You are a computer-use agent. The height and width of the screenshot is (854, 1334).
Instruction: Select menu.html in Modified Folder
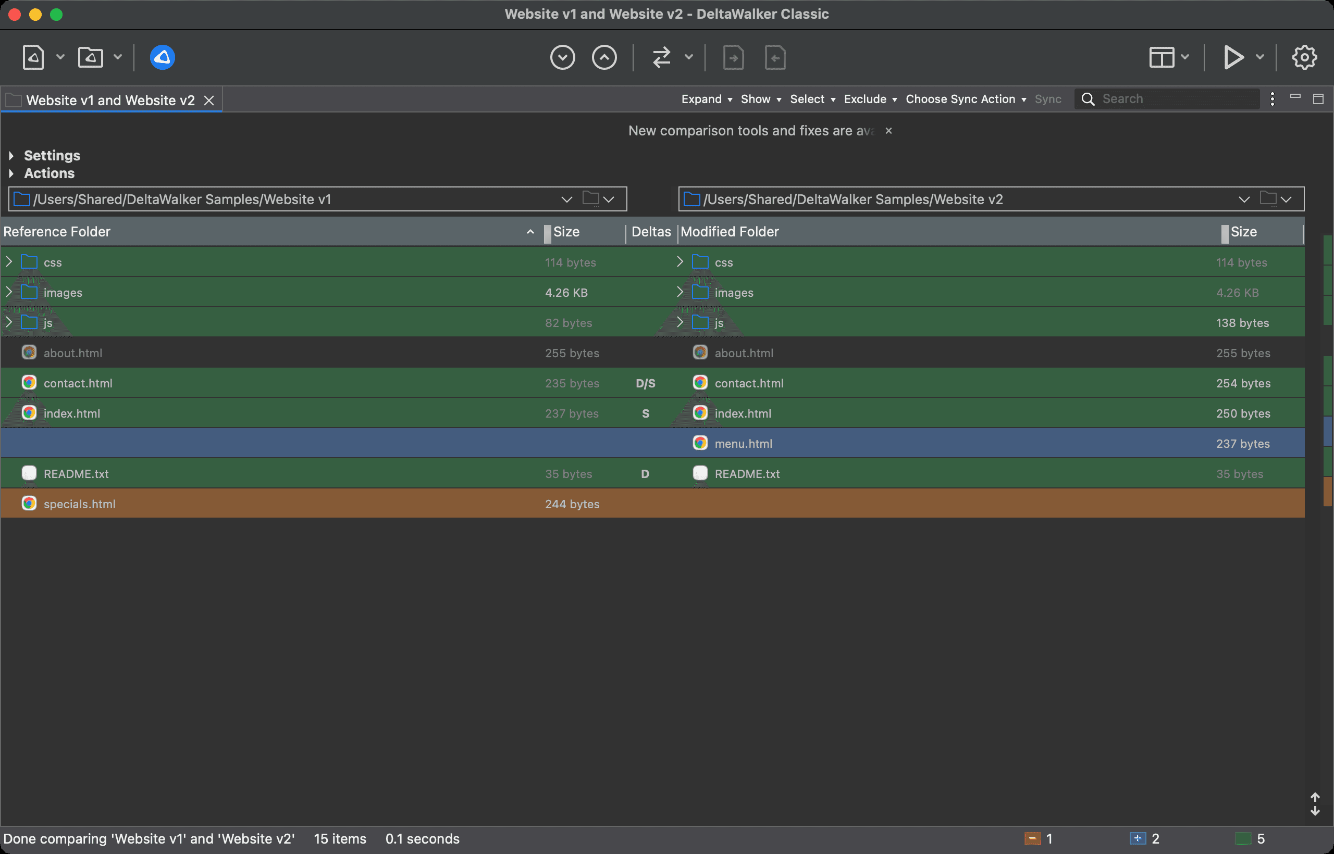[743, 444]
